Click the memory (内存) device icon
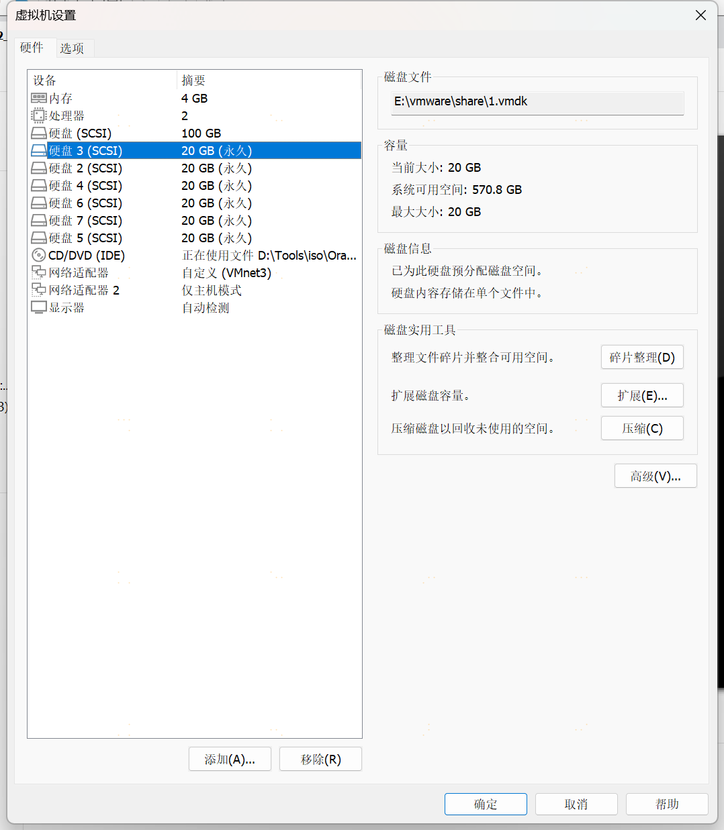 pos(39,99)
